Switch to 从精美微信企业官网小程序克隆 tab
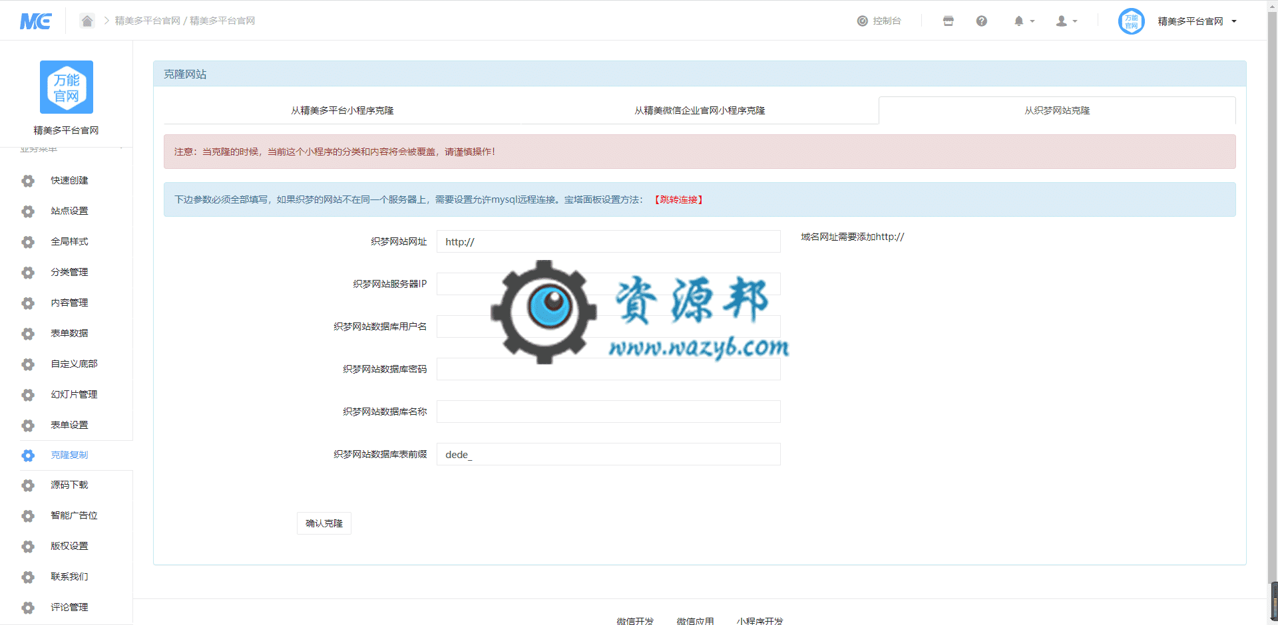The width and height of the screenshot is (1278, 625). pos(700,110)
